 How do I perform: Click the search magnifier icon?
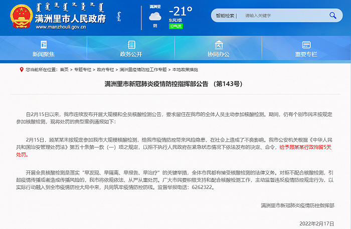click(332, 15)
